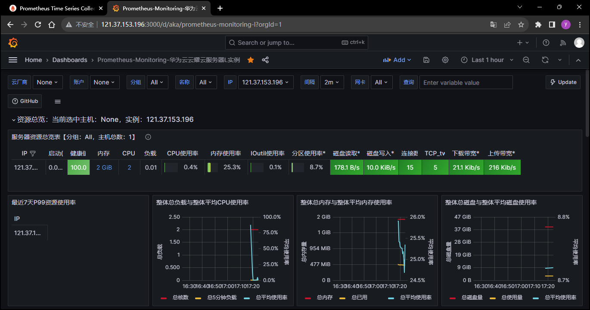
Task: Click the CPU count 2 link
Action: [129, 167]
